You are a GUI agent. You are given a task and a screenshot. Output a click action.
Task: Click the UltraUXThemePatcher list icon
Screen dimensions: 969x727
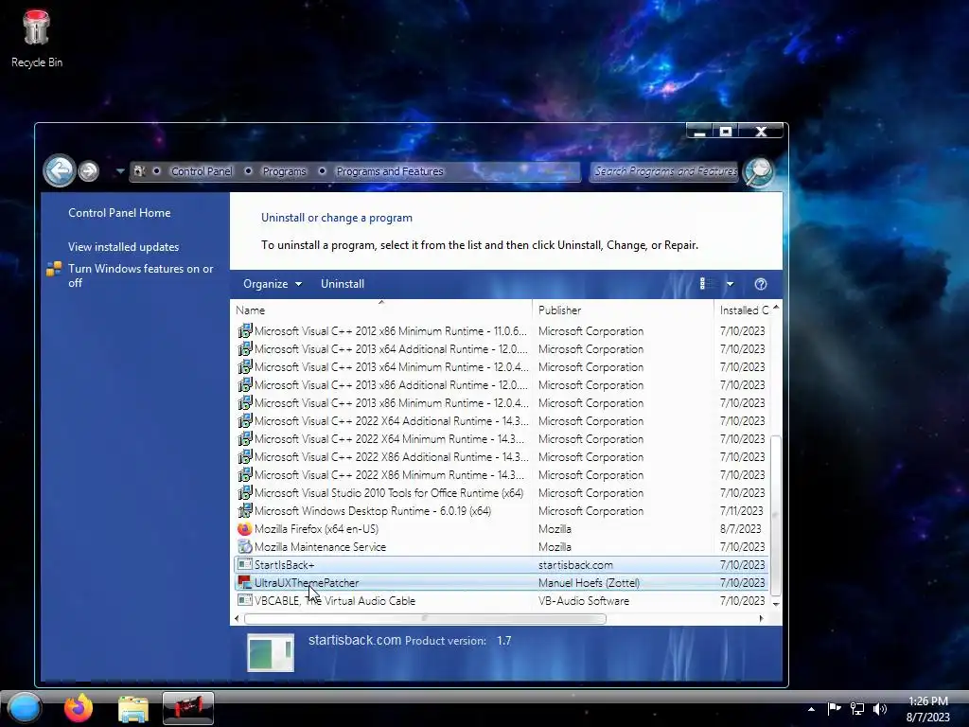245,582
